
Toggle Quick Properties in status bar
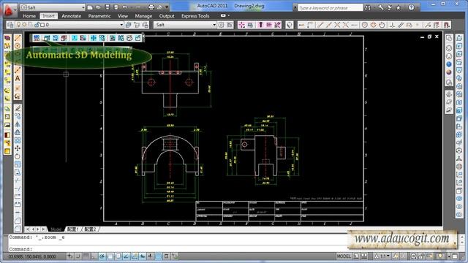166,256
